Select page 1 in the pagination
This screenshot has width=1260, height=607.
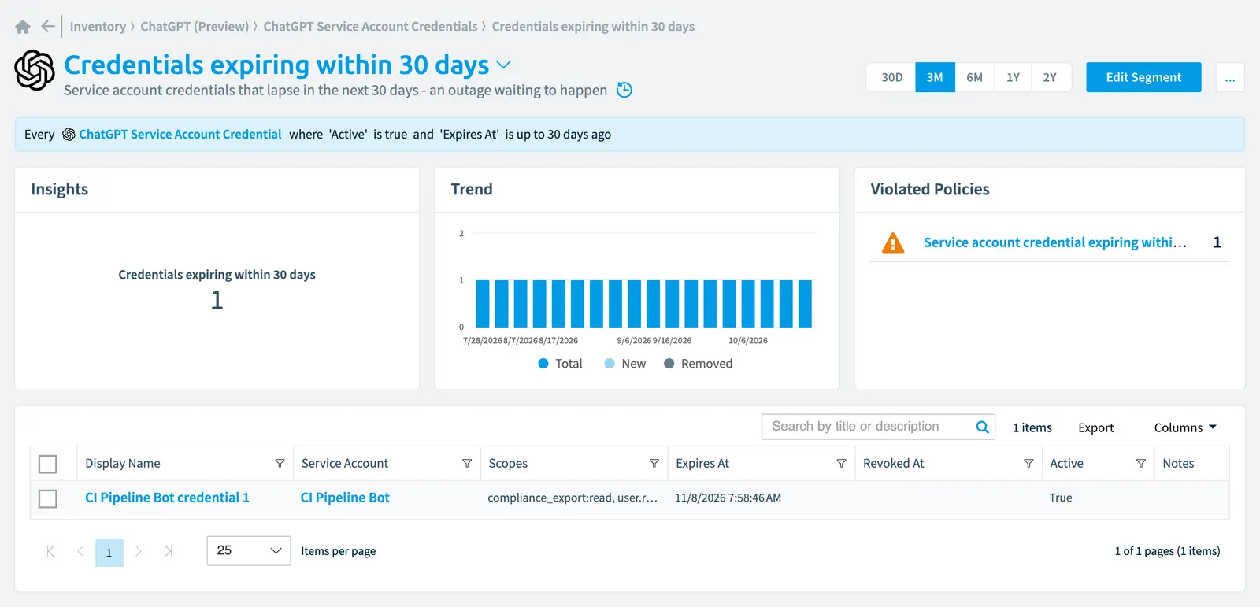coord(109,552)
